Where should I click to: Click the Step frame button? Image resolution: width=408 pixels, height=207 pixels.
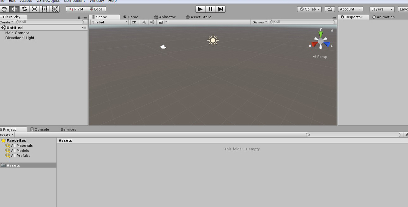click(220, 9)
